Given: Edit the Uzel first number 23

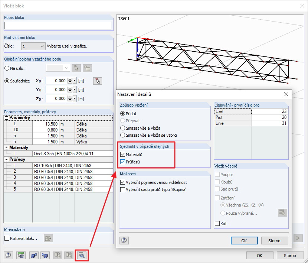Looking at the screenshot, I should click(x=270, y=111).
